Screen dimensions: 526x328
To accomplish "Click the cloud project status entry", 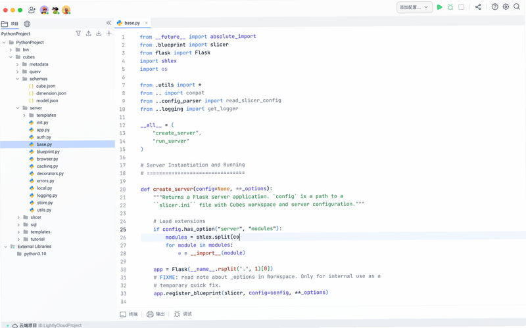I will pos(47,325).
